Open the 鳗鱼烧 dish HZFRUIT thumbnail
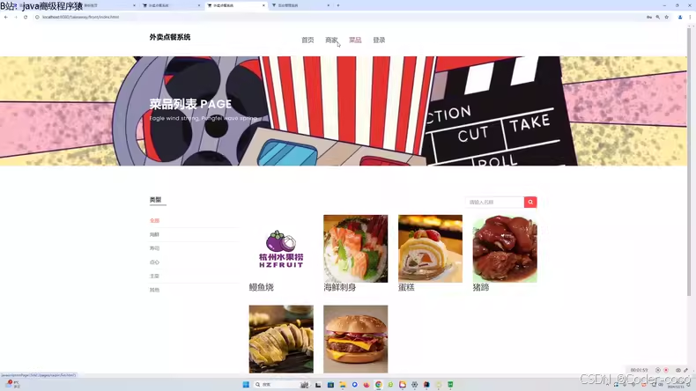Viewport: 696px width, 391px height. coord(281,248)
